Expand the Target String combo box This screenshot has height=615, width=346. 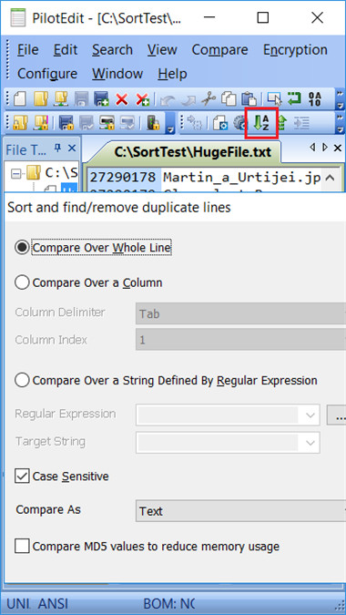(310, 443)
